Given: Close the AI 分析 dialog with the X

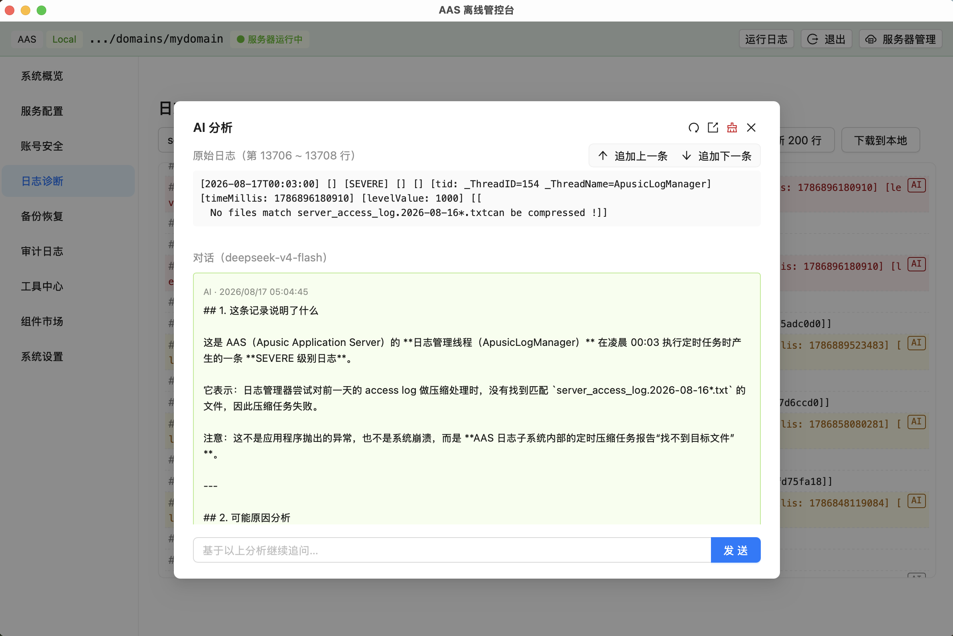Looking at the screenshot, I should 751,128.
